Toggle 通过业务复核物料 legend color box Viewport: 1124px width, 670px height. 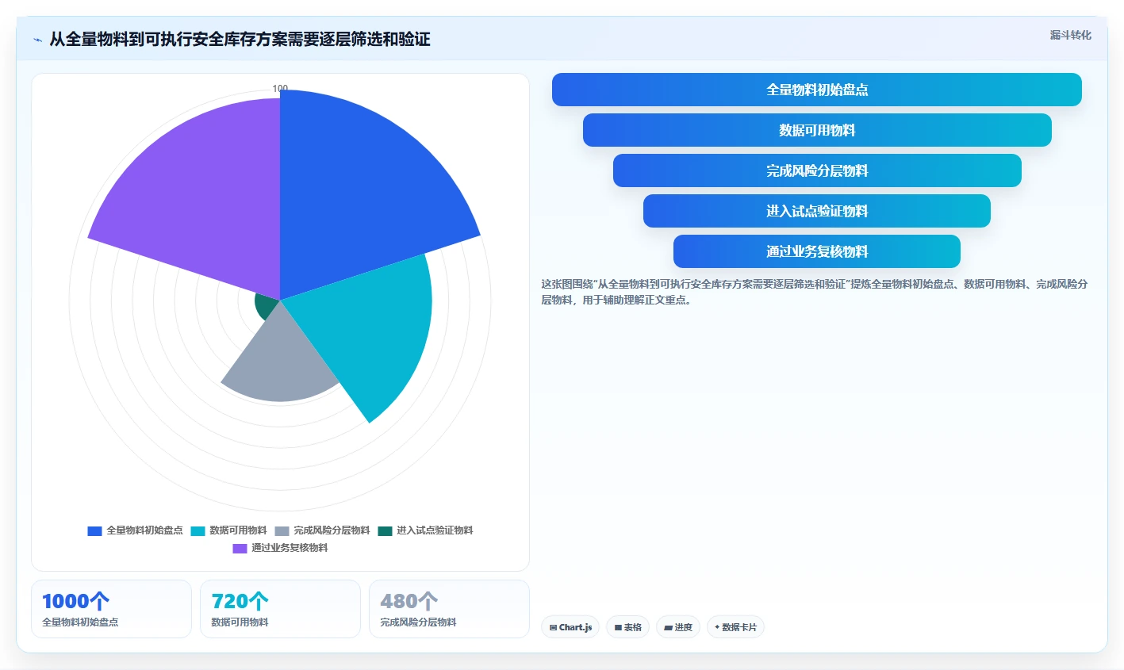pos(240,548)
